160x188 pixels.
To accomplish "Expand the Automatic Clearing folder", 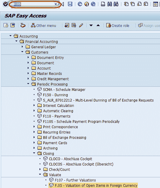I will (x=34, y=111).
